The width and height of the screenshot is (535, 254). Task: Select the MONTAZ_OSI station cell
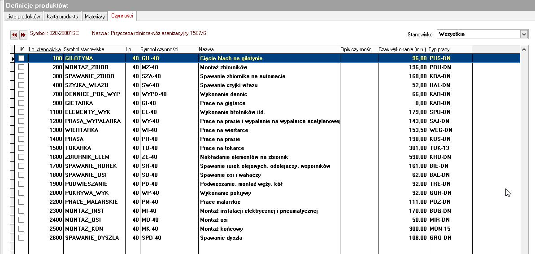pos(94,220)
